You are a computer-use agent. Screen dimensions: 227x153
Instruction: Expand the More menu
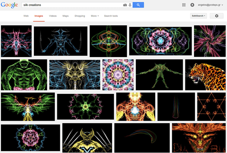95,16
